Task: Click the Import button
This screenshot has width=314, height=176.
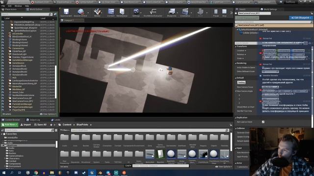Action: pyautogui.click(x=26, y=125)
